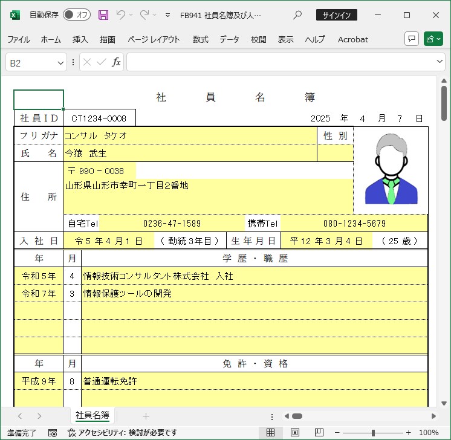Expand the Name Box dropdown arrow

[60, 63]
